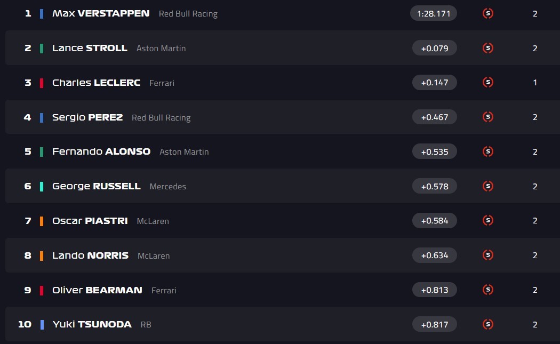Click the RB team label beside Tsunoda
Screen dimensions: 560x344
(146, 325)
